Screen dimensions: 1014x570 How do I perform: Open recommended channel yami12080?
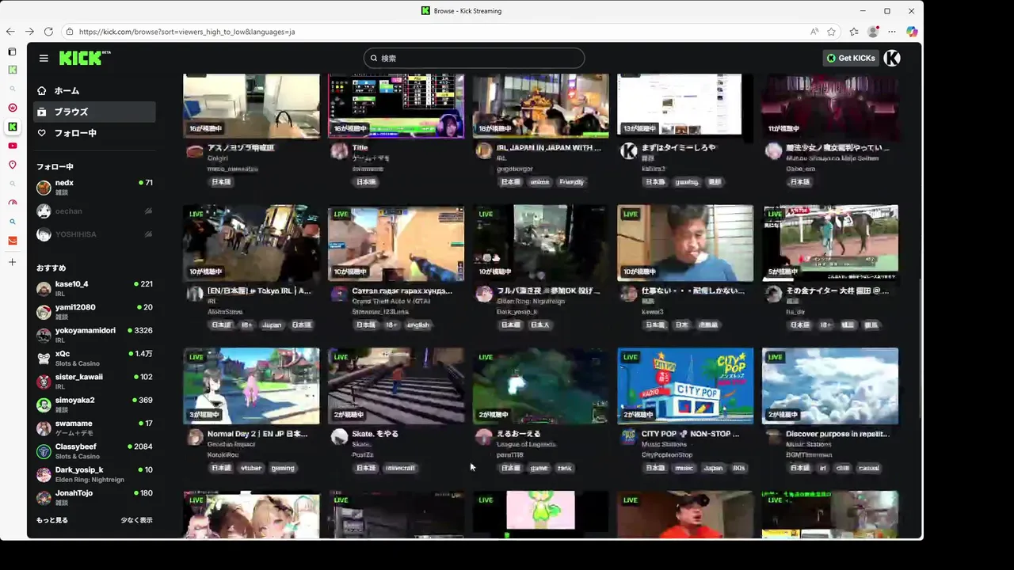coord(94,312)
